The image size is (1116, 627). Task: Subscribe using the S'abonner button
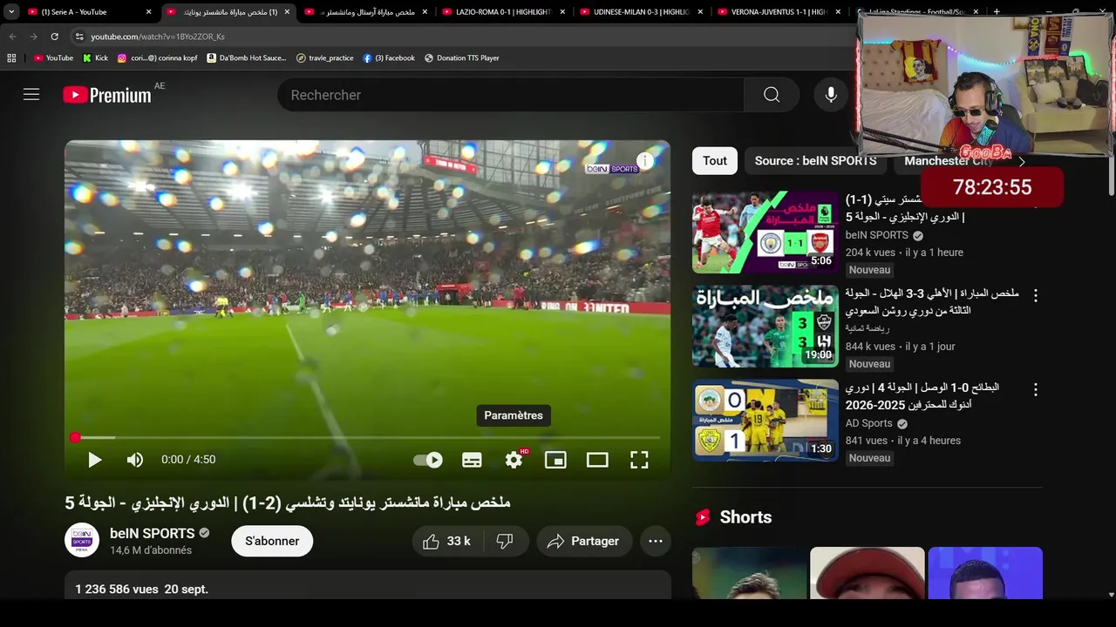[272, 541]
